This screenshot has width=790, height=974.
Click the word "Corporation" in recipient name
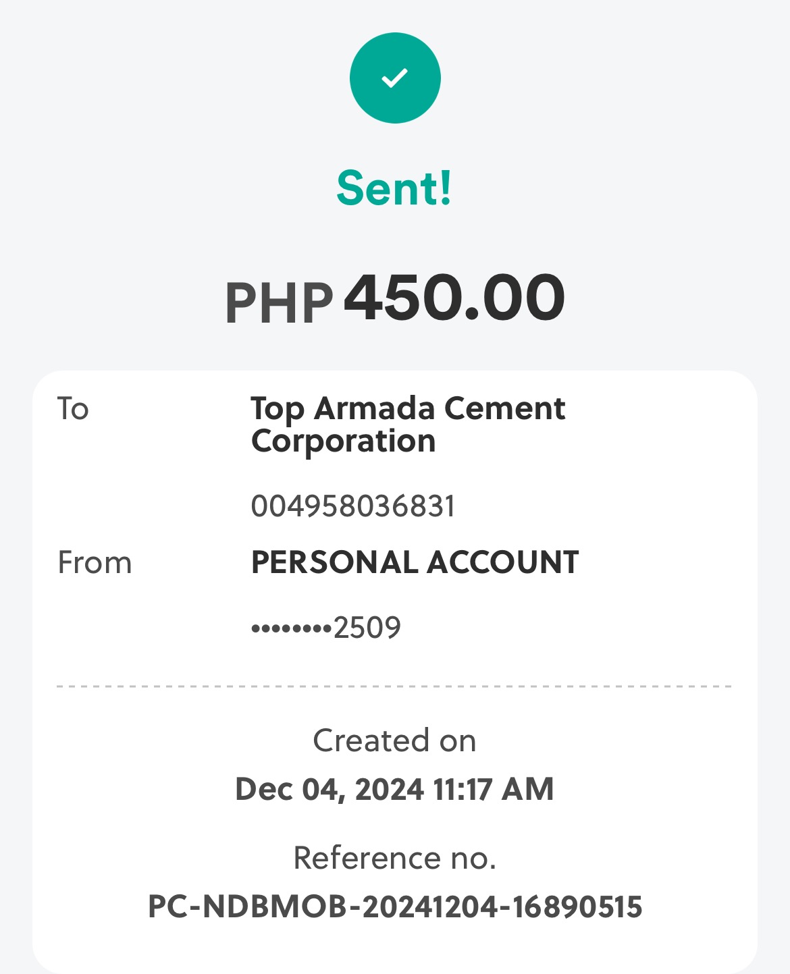coord(343,441)
